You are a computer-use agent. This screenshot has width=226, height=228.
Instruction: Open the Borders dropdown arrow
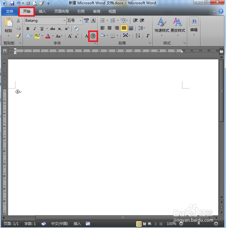(x=117, y=35)
